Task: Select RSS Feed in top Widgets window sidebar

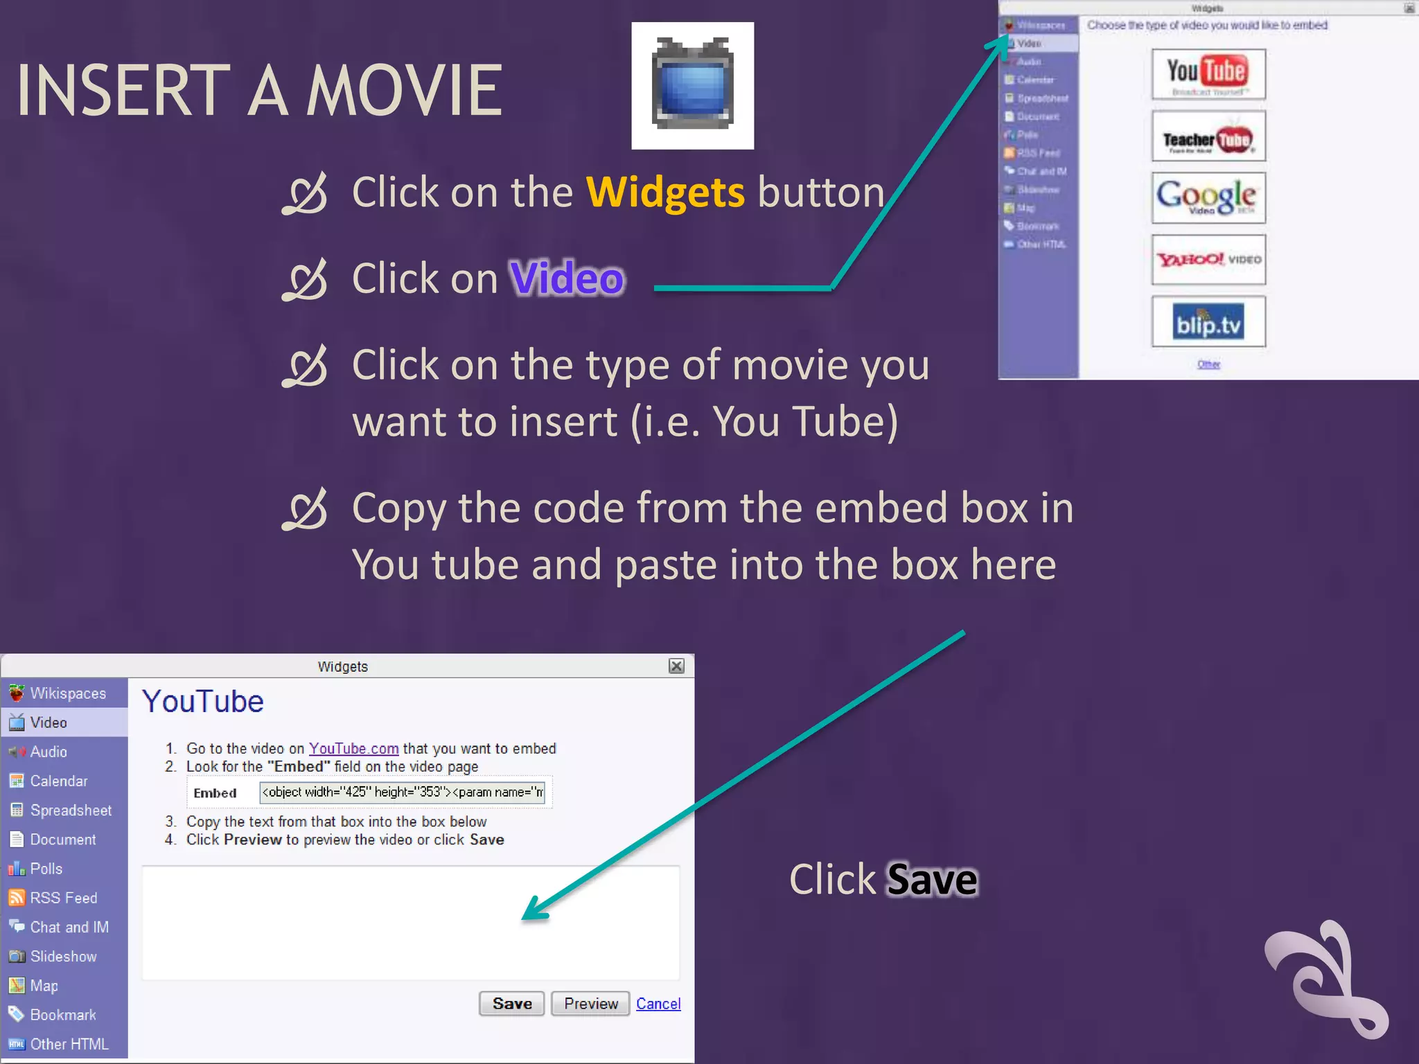Action: pyautogui.click(x=1039, y=153)
